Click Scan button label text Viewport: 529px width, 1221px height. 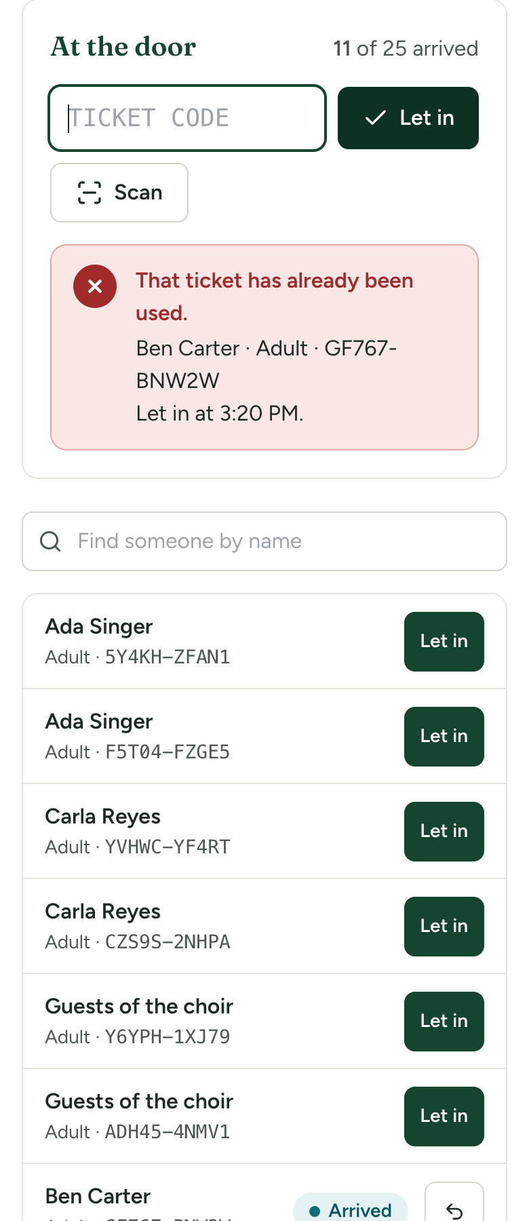pos(138,193)
